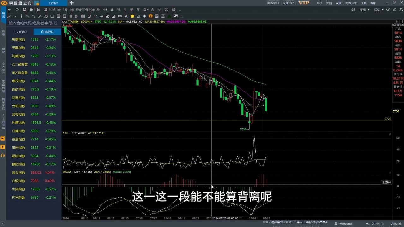
Task: Switch to the 15分 timeframe
Action: pyautogui.click(x=78, y=9)
